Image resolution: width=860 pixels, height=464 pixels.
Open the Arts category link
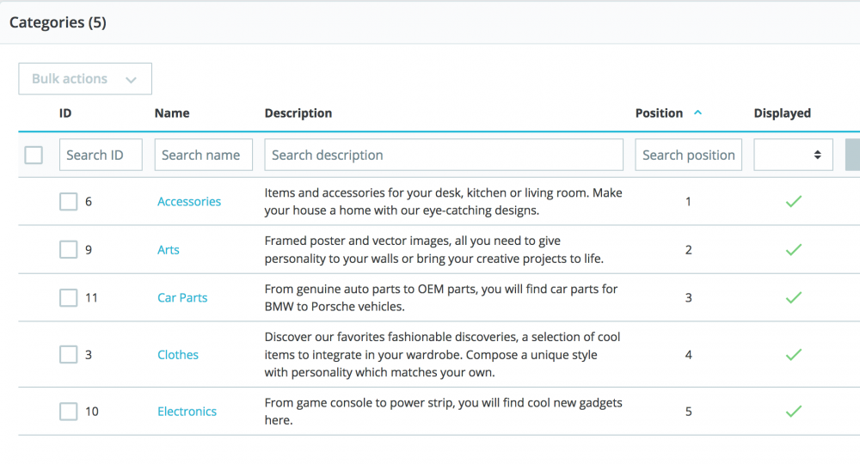(169, 250)
